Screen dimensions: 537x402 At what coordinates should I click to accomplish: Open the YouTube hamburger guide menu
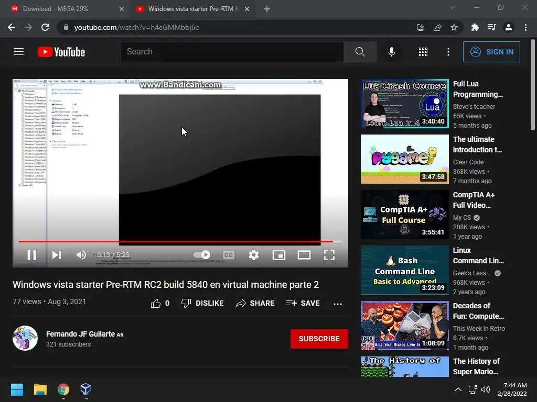pyautogui.click(x=19, y=52)
